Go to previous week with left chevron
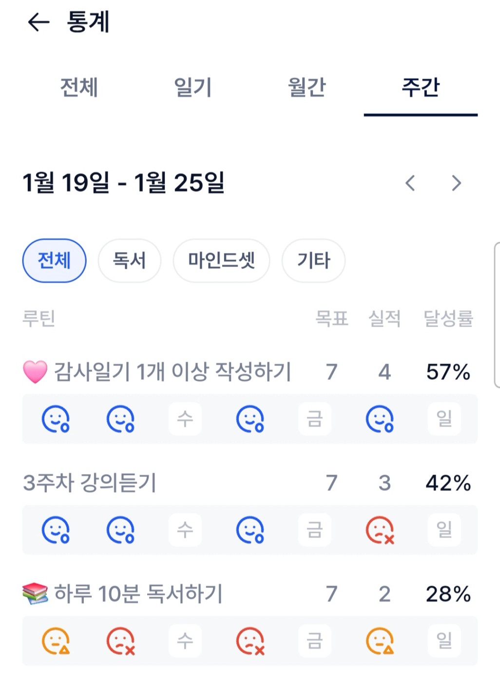This screenshot has height=698, width=500. (x=410, y=183)
